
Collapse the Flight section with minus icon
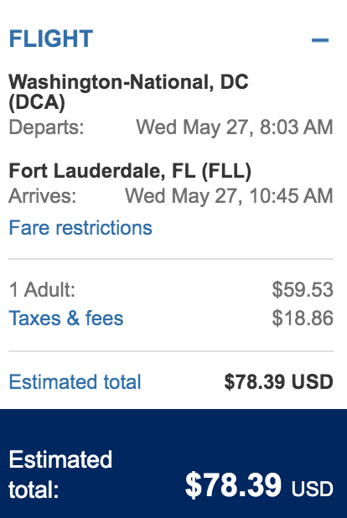tap(320, 40)
